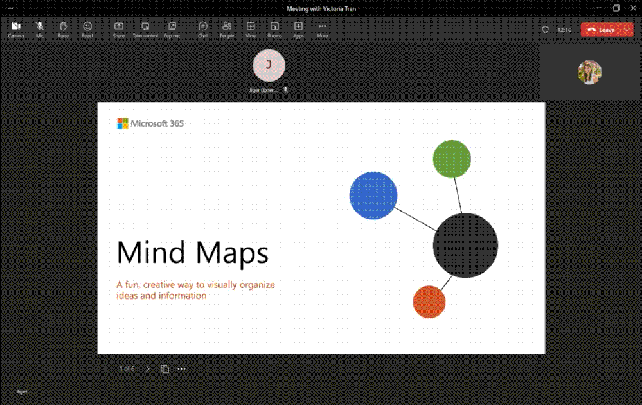Pop out the shared content
The image size is (642, 405).
(172, 30)
